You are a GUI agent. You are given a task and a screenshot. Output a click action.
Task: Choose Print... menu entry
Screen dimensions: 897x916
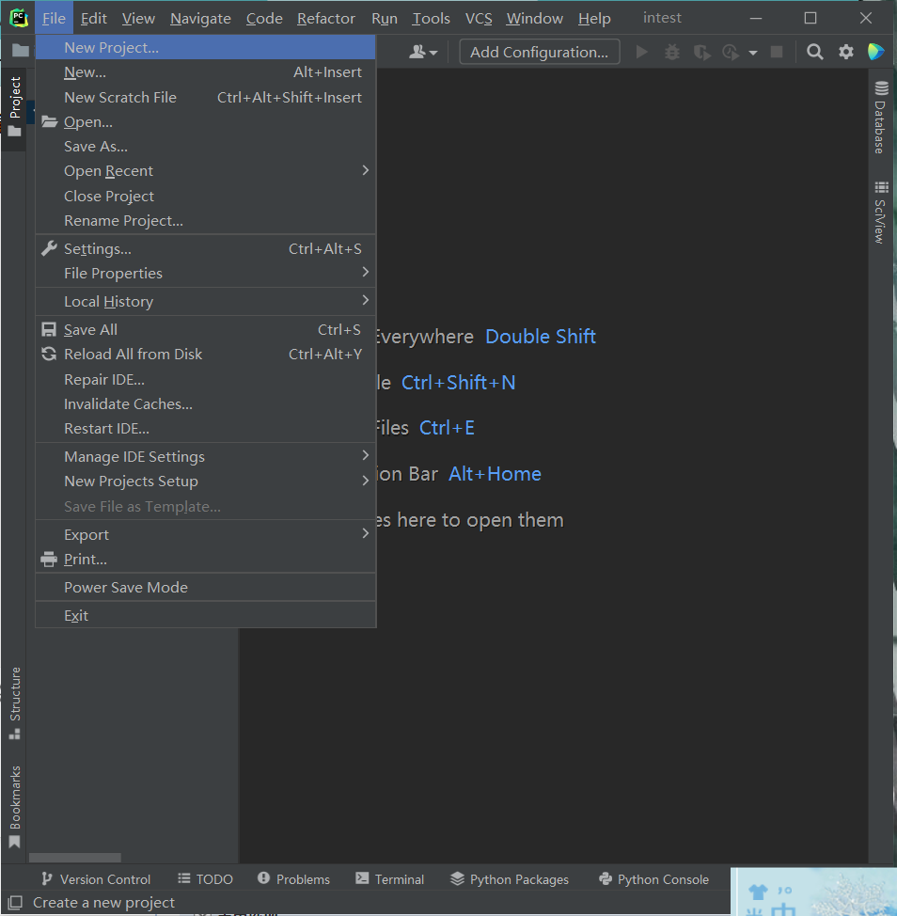pyautogui.click(x=205, y=559)
